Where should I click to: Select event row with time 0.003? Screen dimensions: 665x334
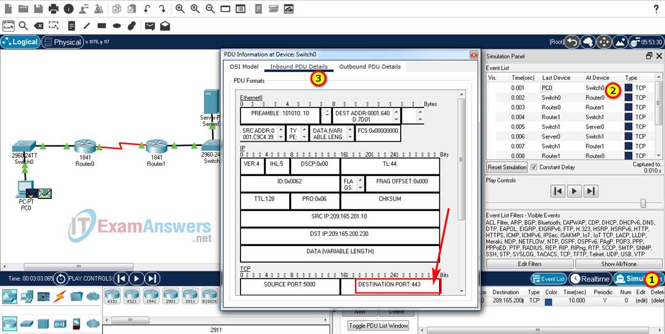(571, 107)
